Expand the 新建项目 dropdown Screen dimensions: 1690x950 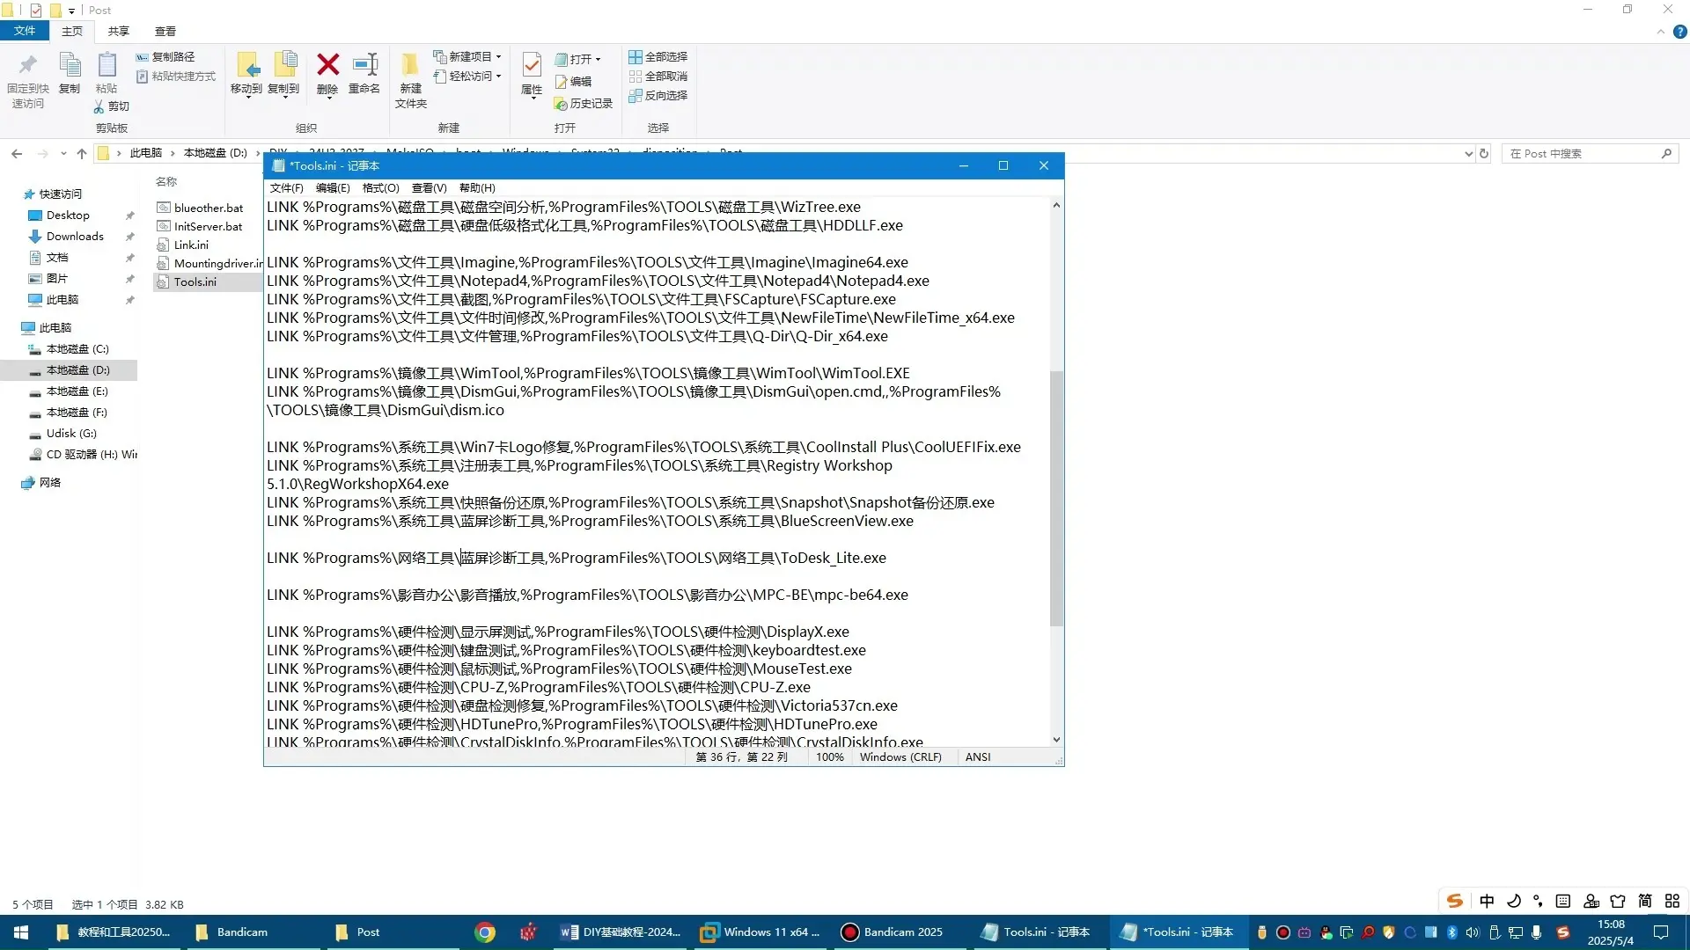tap(499, 57)
